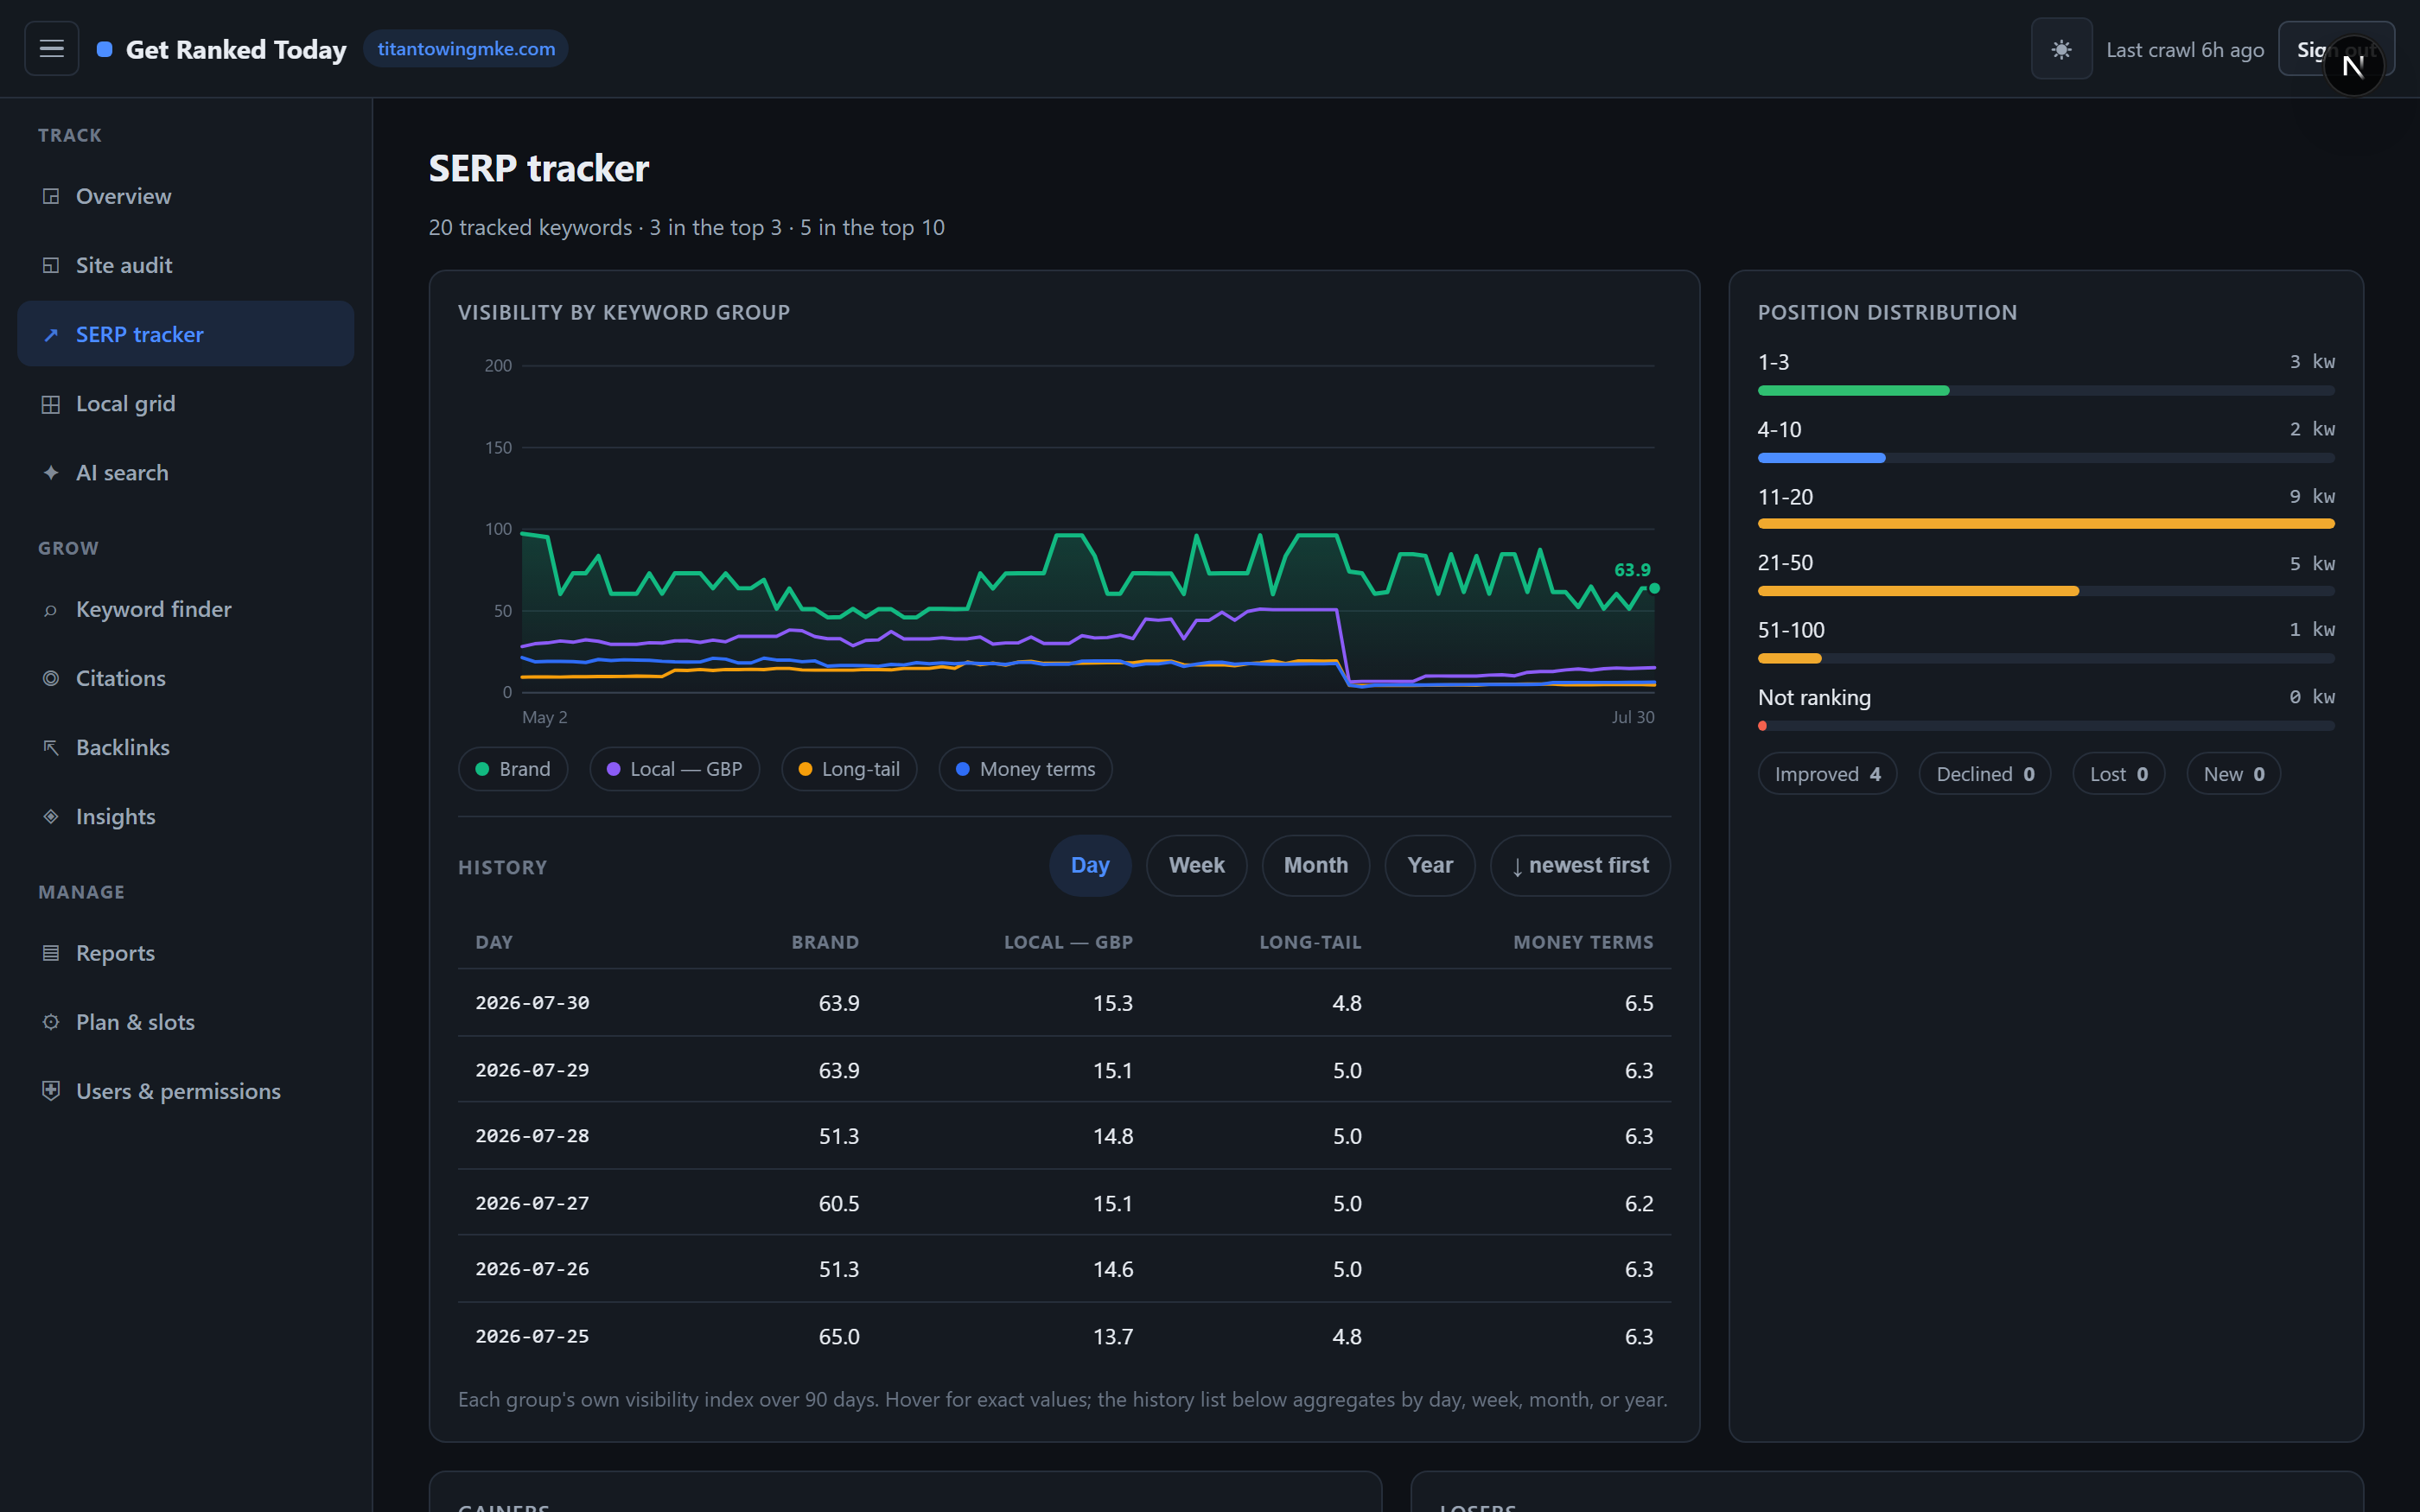Switch history to Year view
2420x1512 pixels.
tap(1430, 865)
